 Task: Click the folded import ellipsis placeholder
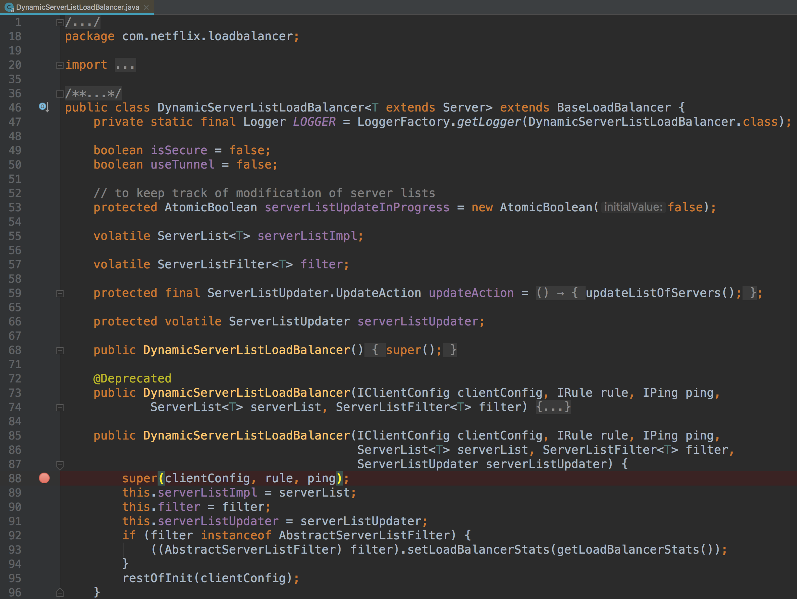pyautogui.click(x=125, y=65)
